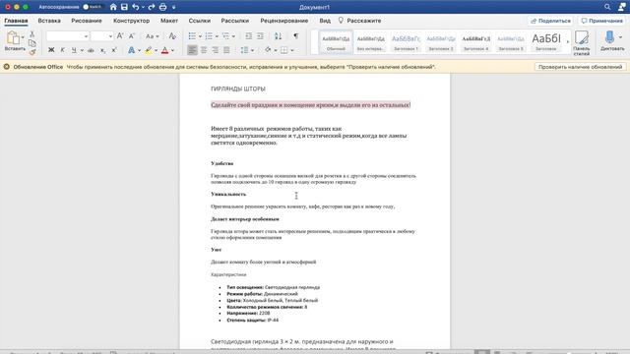Expand the highlight color dropdown arrow
Image resolution: width=630 pixels, height=354 pixels.
pyautogui.click(x=156, y=50)
